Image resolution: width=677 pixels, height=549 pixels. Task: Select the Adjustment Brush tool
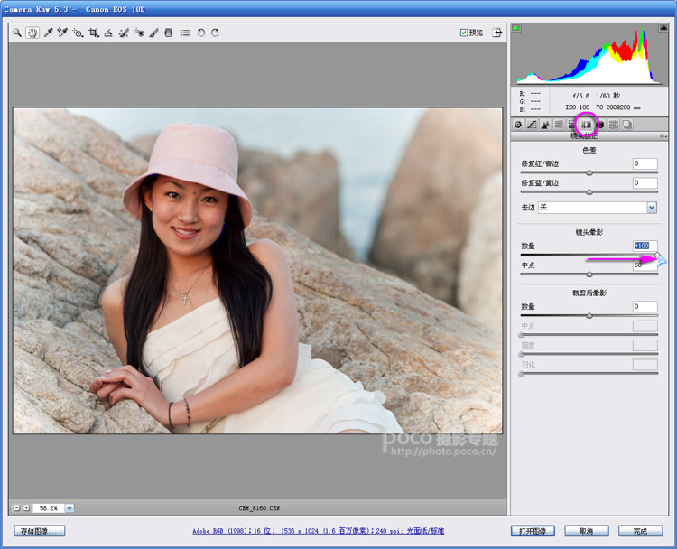coord(153,33)
